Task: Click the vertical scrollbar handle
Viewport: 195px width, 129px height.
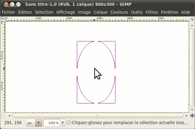Action: click(x=192, y=67)
